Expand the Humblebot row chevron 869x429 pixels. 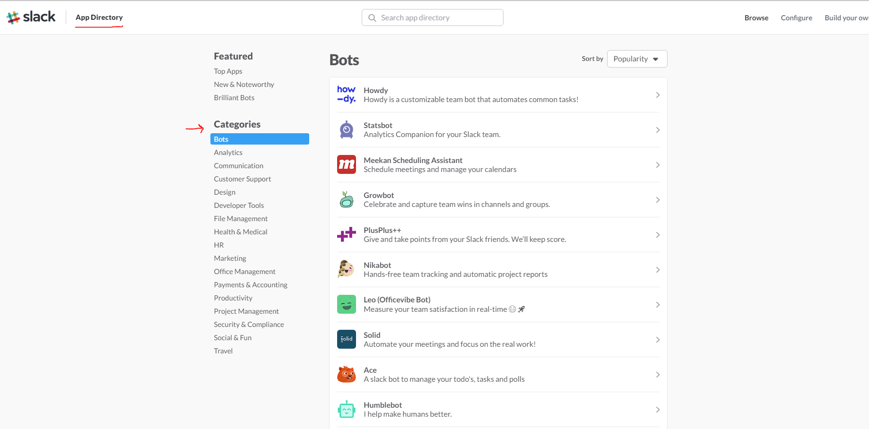pos(658,410)
